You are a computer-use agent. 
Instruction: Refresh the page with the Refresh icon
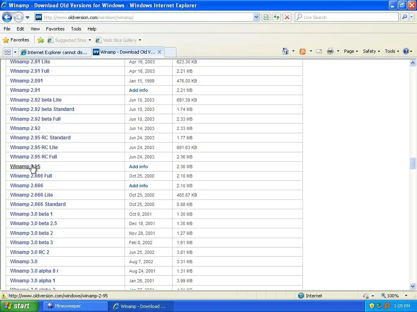pos(277,17)
